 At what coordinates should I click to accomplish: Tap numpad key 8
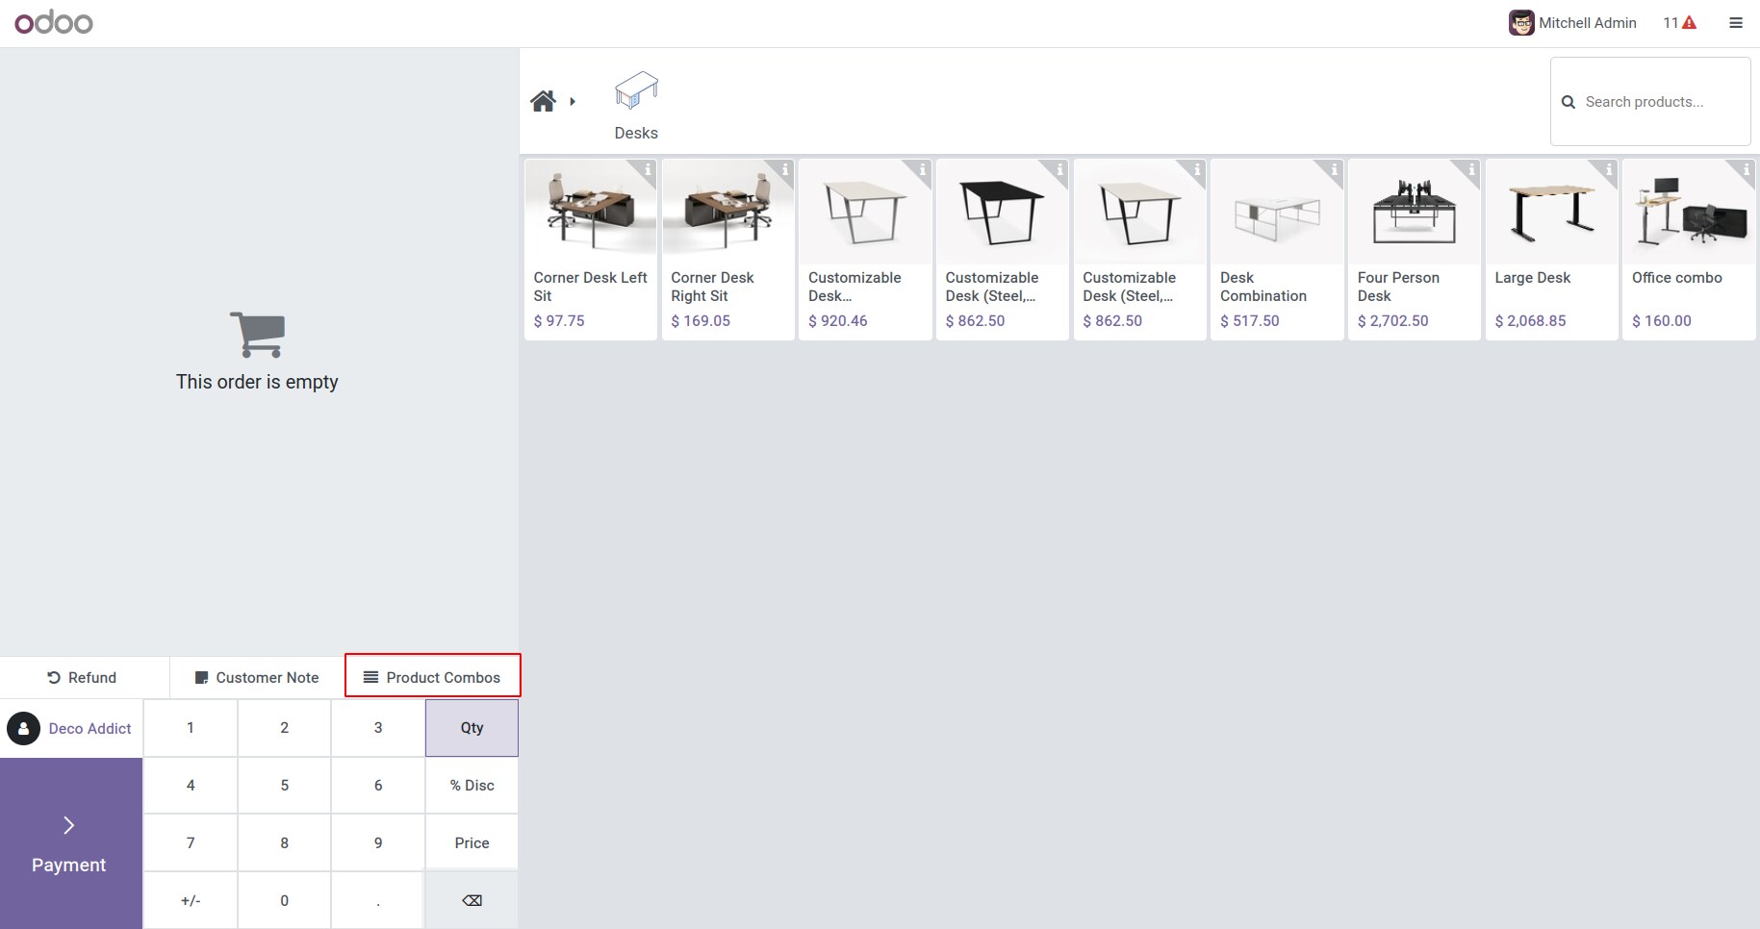[284, 843]
